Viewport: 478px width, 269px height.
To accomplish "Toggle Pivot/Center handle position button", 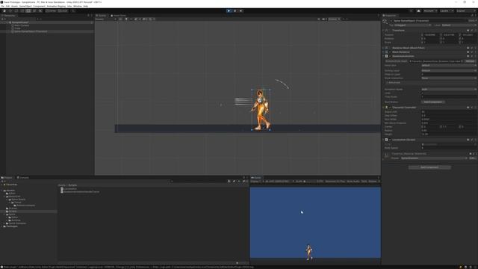I will click(x=52, y=10).
